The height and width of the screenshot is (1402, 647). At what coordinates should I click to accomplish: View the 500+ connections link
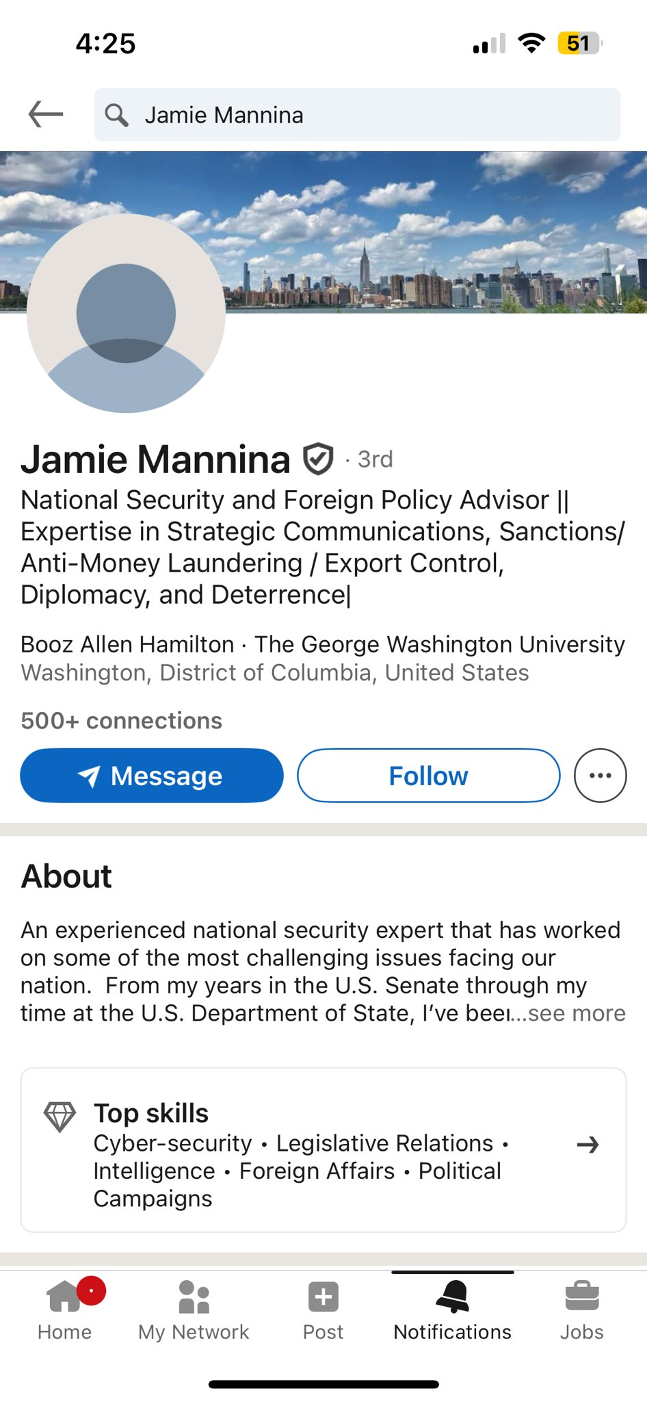121,721
